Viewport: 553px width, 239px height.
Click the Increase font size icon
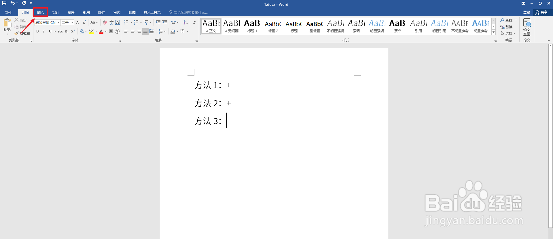coord(78,22)
